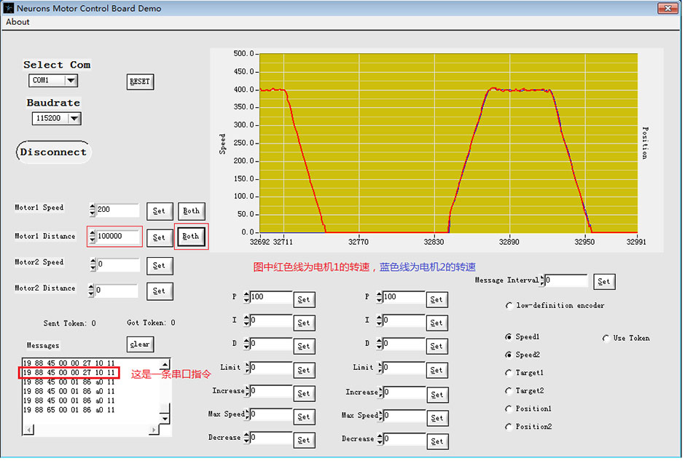Viewport: 685px width, 461px height.
Task: Click Set for Motor1 Speed
Action: click(x=159, y=211)
